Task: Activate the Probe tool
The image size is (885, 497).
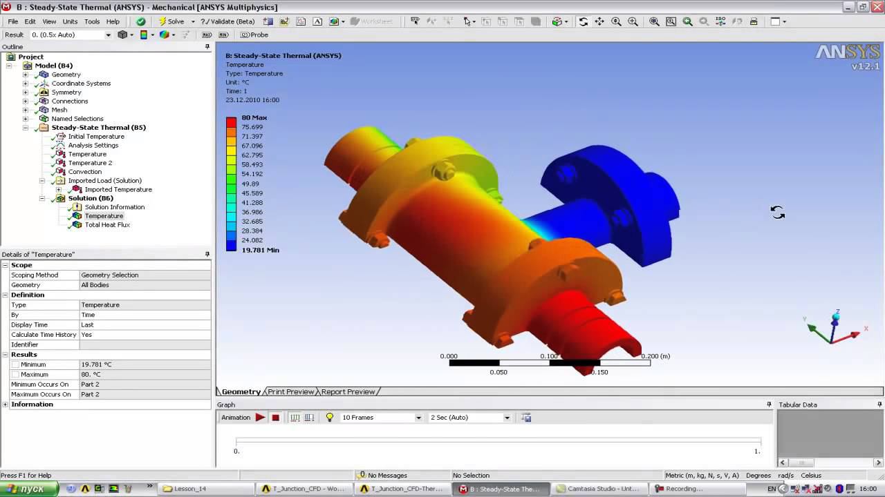Action: [x=254, y=35]
